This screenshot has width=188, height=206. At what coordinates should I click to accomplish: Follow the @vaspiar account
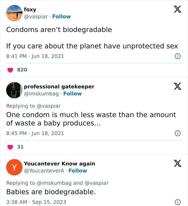62,16
